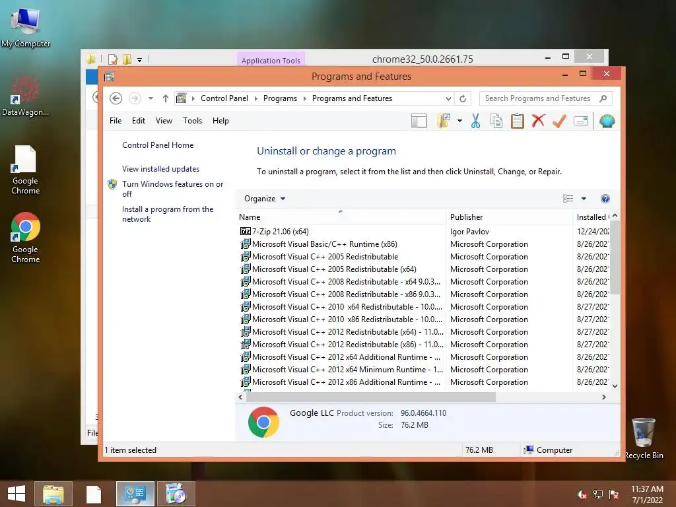Click the Paste clipboard toolbar icon
Viewport: 676px width, 507px height.
coord(518,121)
